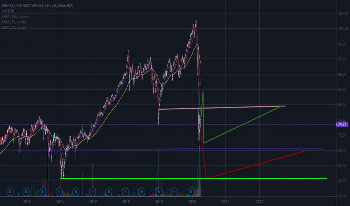This screenshot has width=350, height=206.
Task: Open the leftmost dividend marker before 2015
Action: point(10,191)
